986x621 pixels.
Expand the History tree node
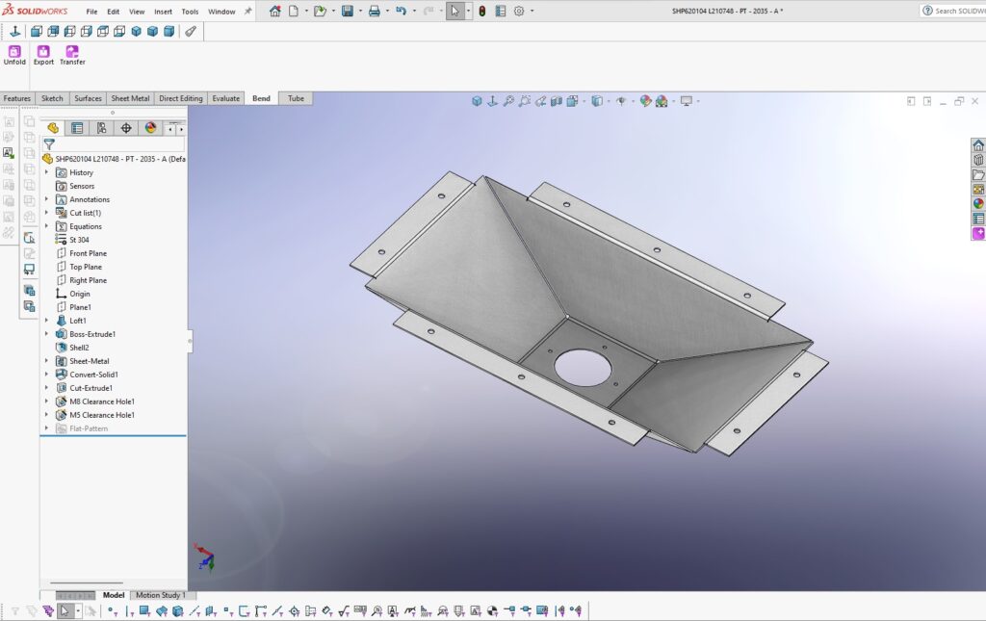coord(46,172)
